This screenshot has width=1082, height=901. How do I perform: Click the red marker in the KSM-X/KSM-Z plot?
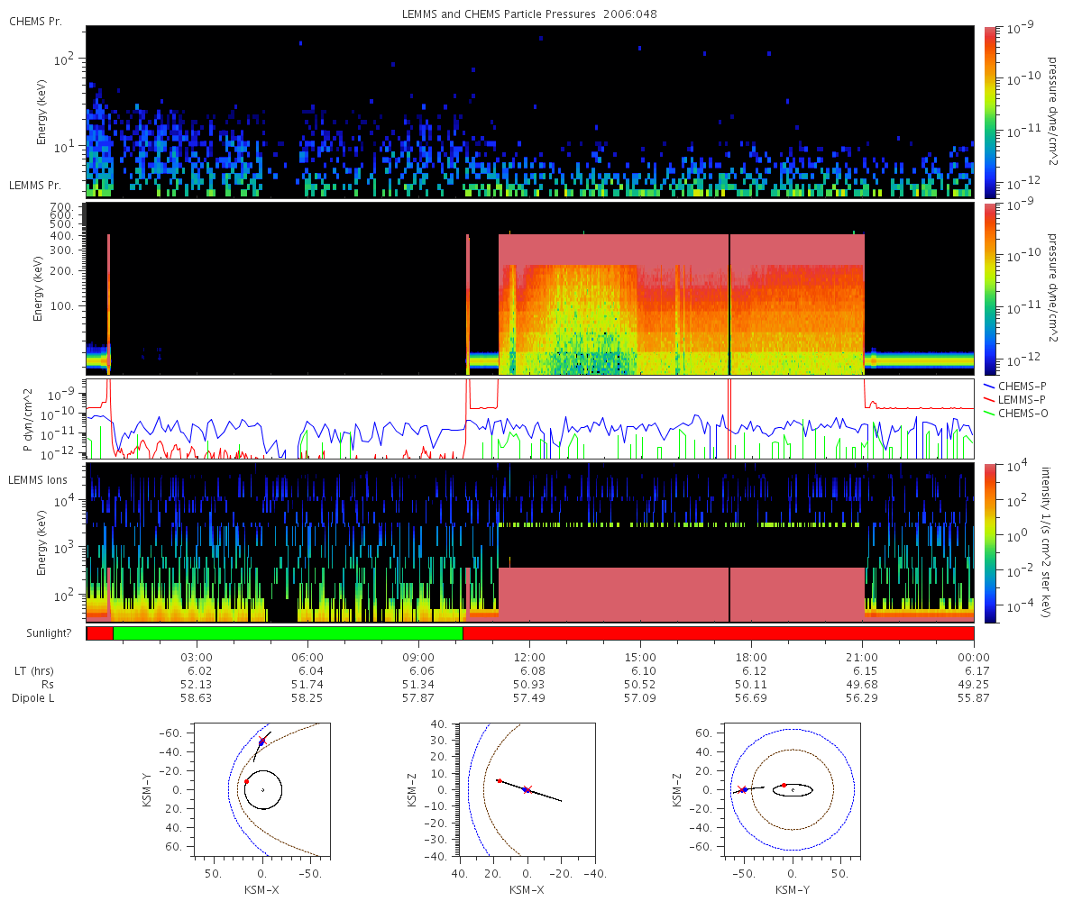[500, 781]
